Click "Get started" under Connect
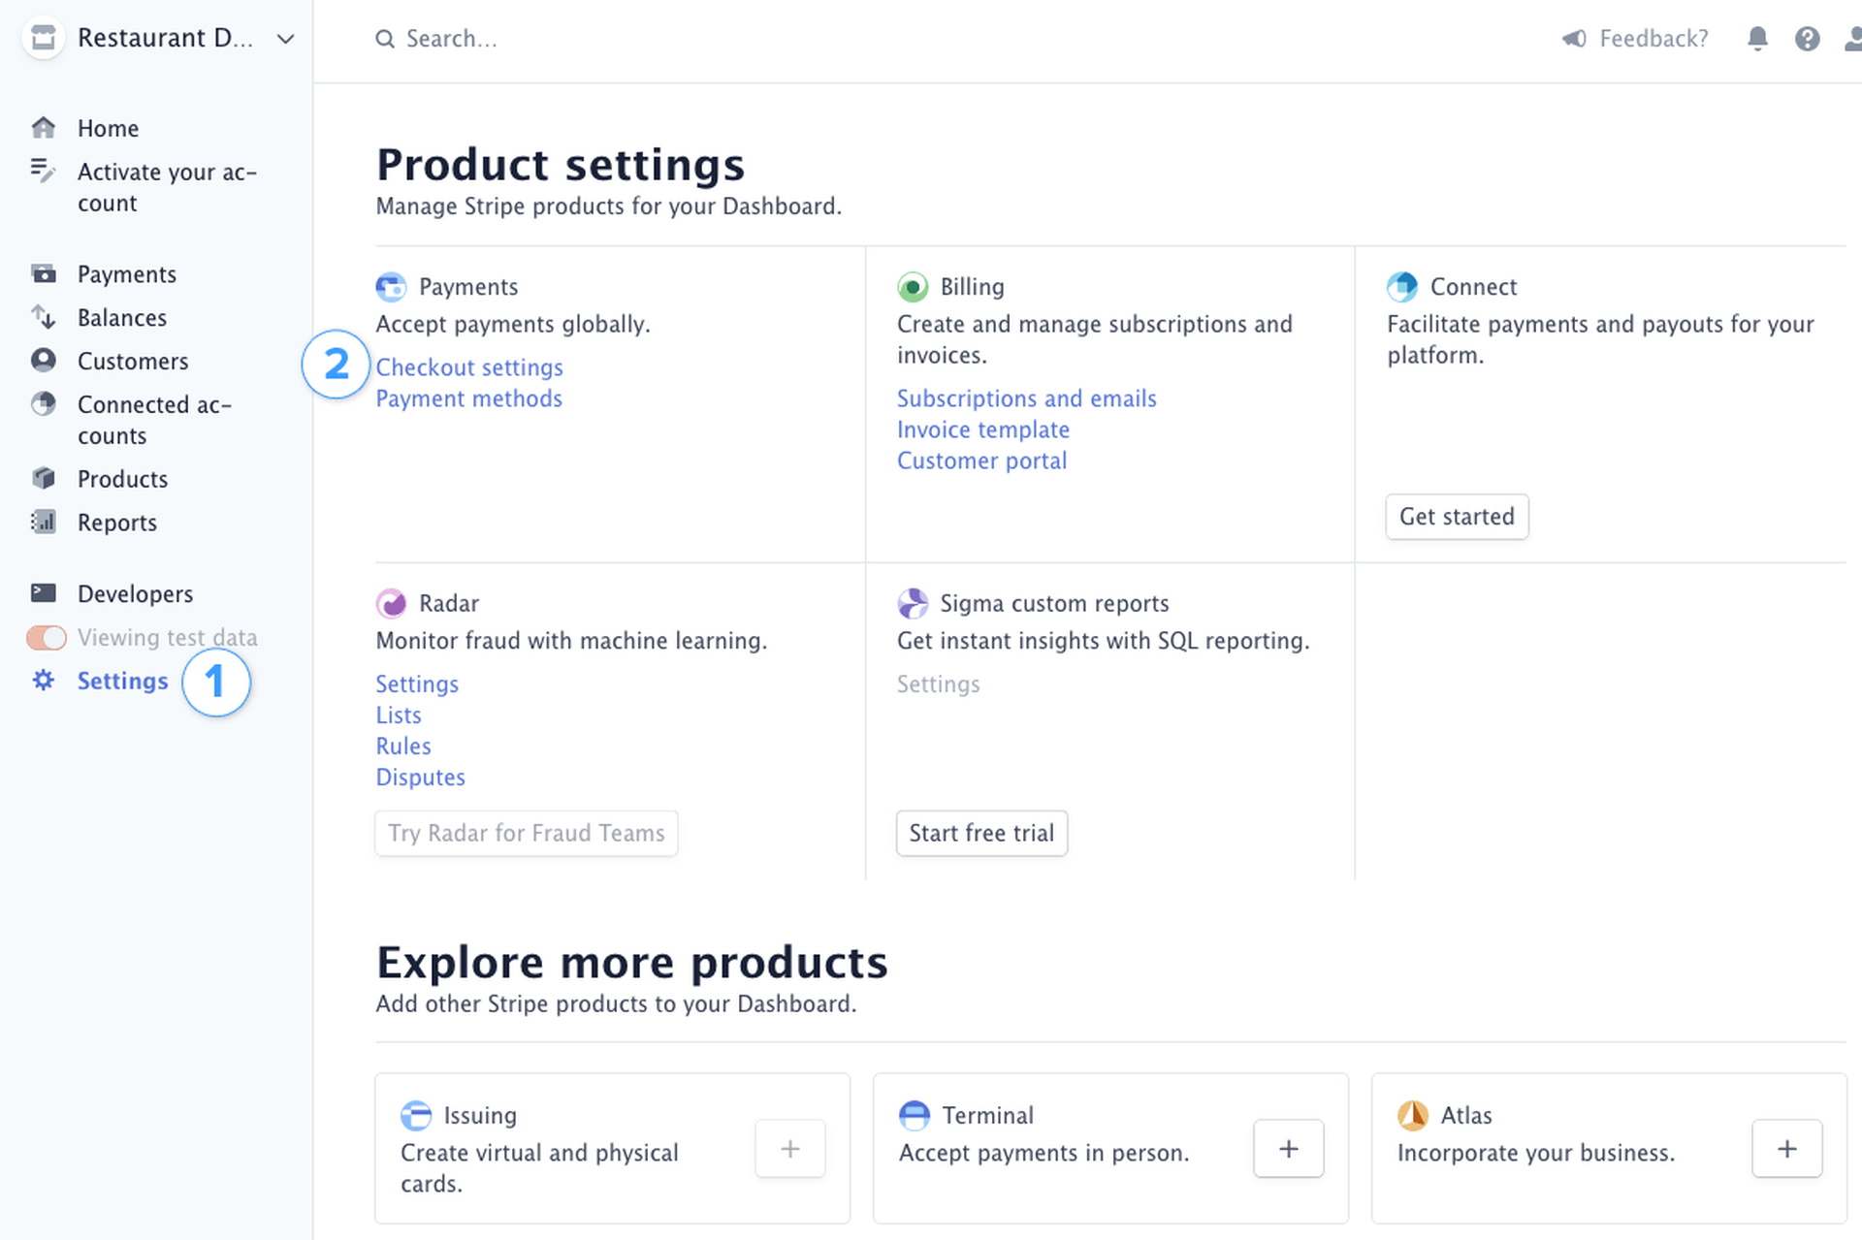Image resolution: width=1862 pixels, height=1240 pixels. click(x=1457, y=517)
